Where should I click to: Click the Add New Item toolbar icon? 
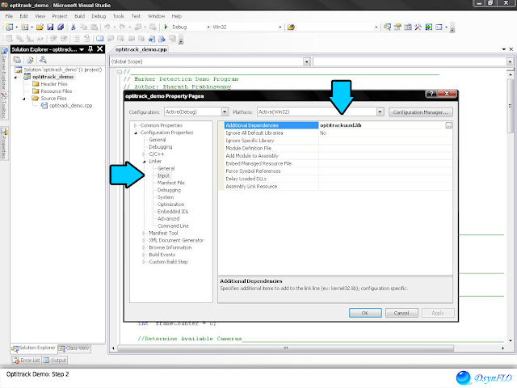(x=24, y=27)
